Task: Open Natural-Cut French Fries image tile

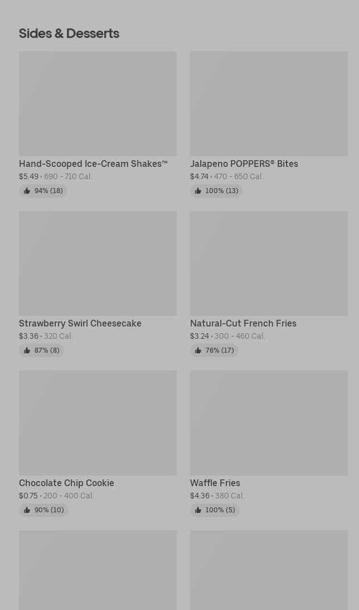Action: (x=269, y=263)
